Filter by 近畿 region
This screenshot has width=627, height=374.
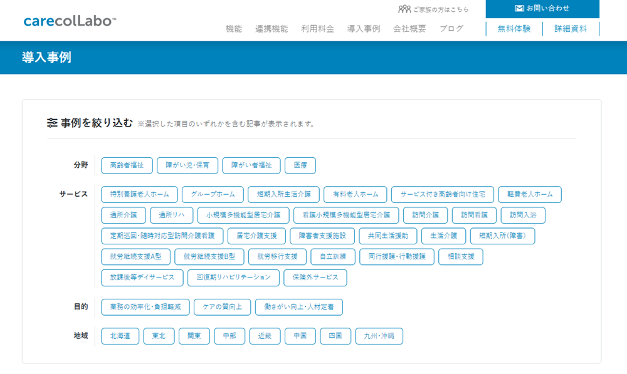[x=265, y=336]
